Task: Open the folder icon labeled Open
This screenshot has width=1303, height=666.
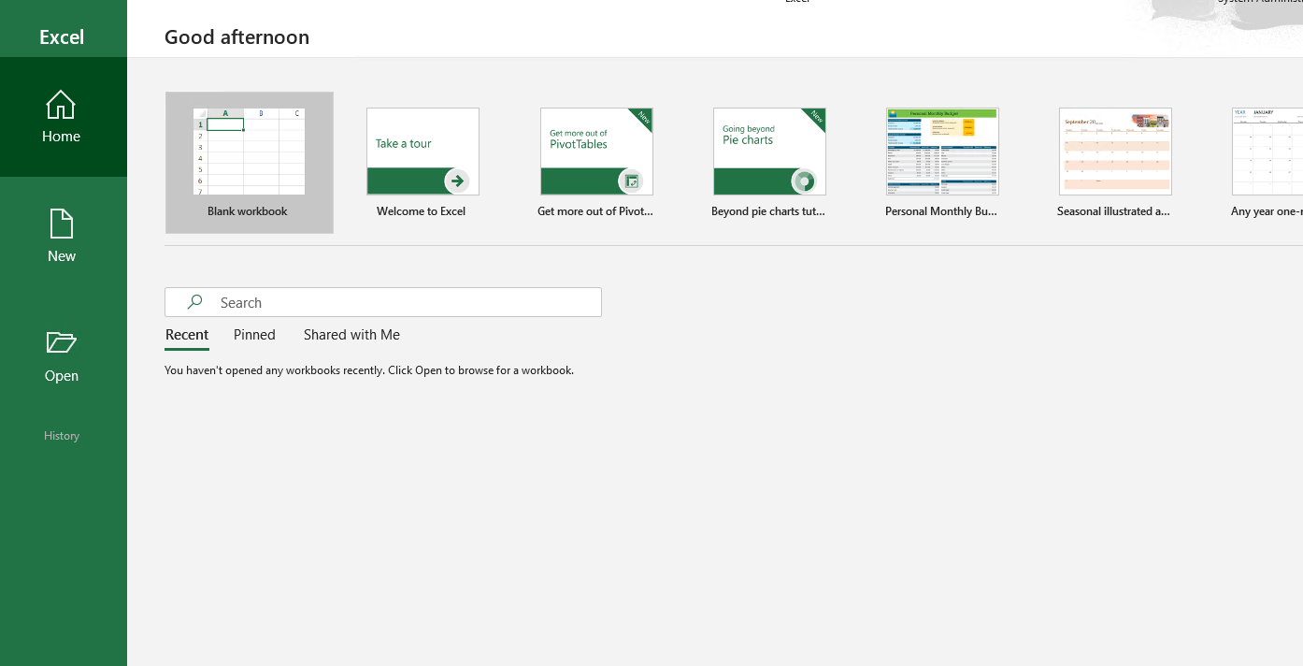Action: click(62, 342)
